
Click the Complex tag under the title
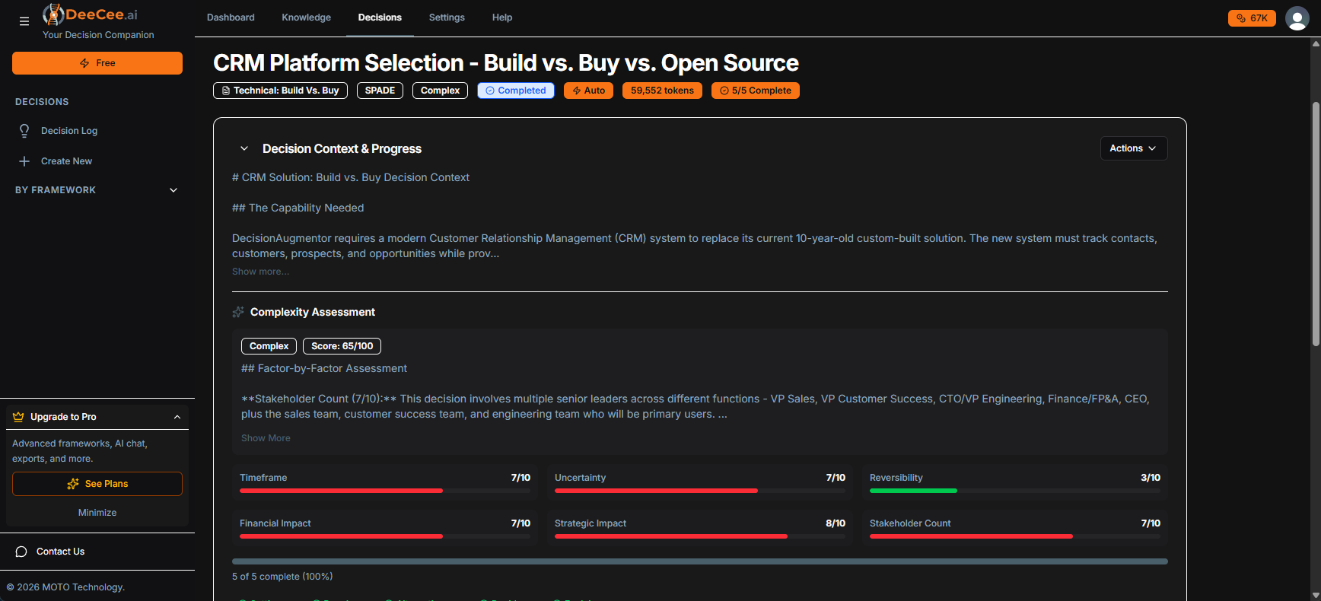tap(440, 91)
